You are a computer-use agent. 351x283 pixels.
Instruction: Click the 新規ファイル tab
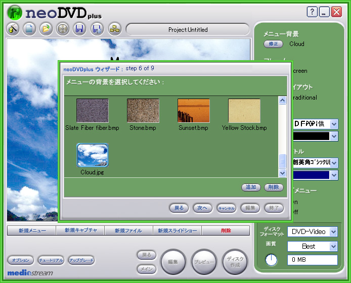[x=128, y=230]
